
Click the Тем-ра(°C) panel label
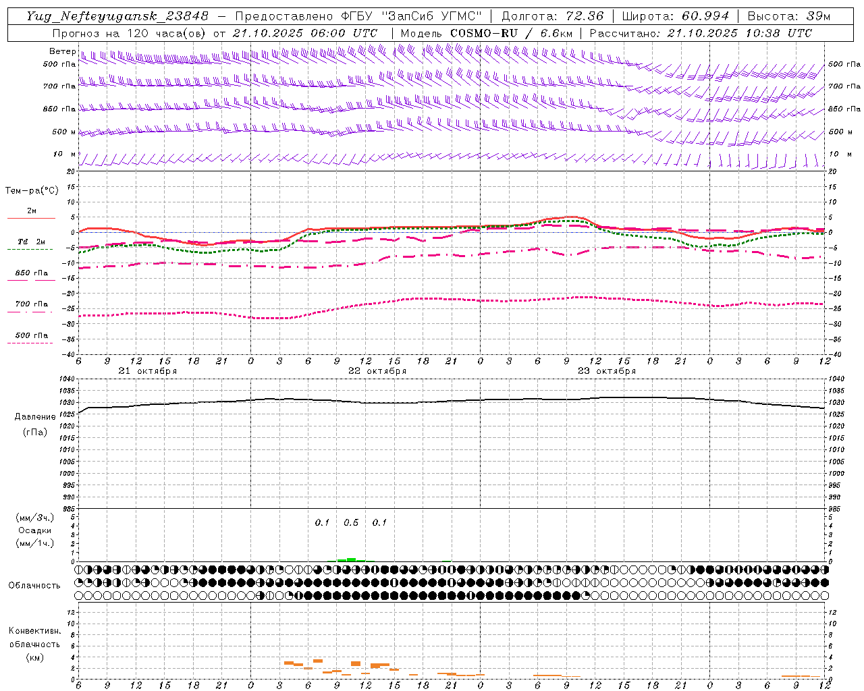click(32, 191)
